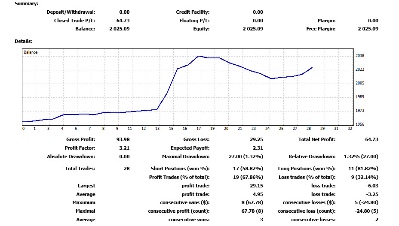Click the 13 tick on chart x-axis
Screen dimensions: 399x226
coord(157,128)
